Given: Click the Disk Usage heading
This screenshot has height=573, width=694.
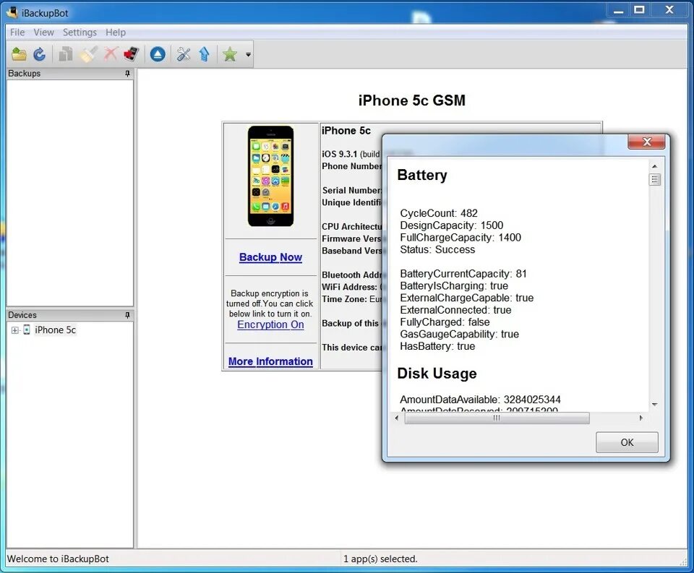Looking at the screenshot, I should click(x=437, y=373).
